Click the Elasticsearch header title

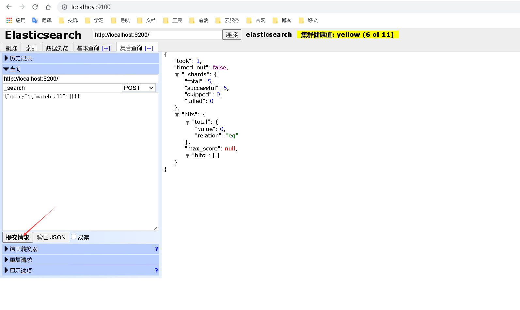[x=43, y=35]
